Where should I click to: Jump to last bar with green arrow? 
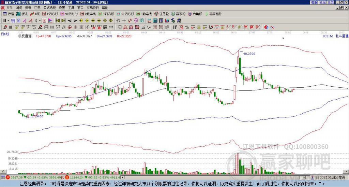63,21
